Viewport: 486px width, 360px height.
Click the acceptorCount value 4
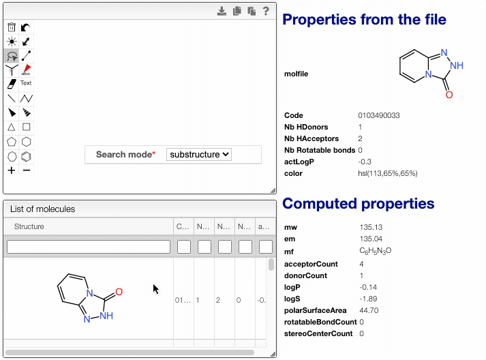click(361, 264)
